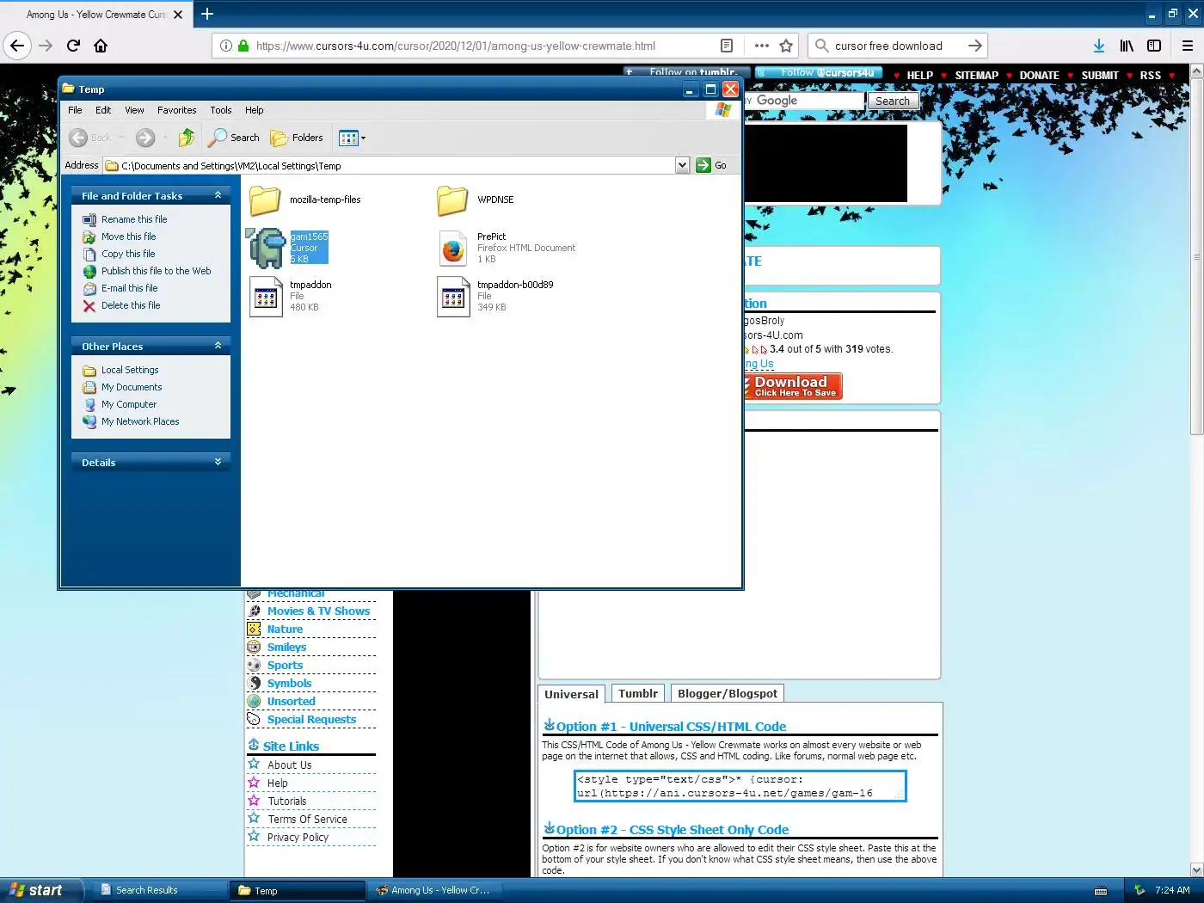The height and width of the screenshot is (903, 1204).
Task: Open the File menu in Temp window
Action: click(75, 110)
